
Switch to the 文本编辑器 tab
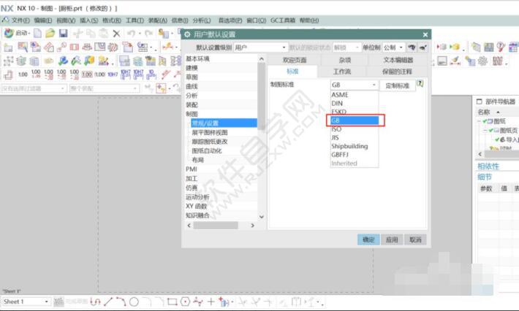coord(398,60)
